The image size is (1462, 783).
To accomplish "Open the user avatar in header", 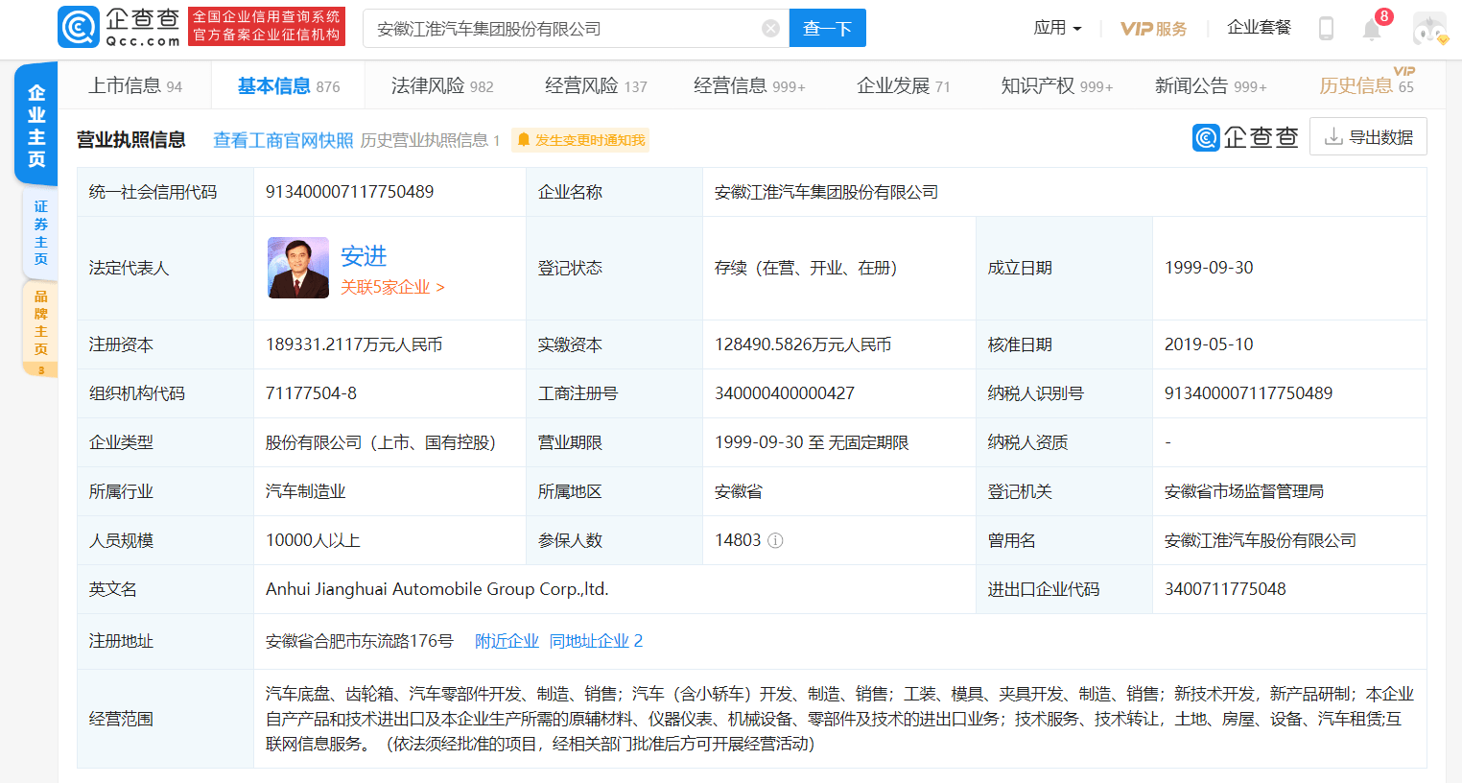I will [x=1429, y=29].
